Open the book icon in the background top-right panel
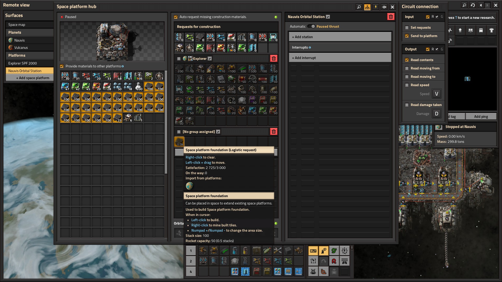This screenshot has width=502, height=282. tap(470, 30)
